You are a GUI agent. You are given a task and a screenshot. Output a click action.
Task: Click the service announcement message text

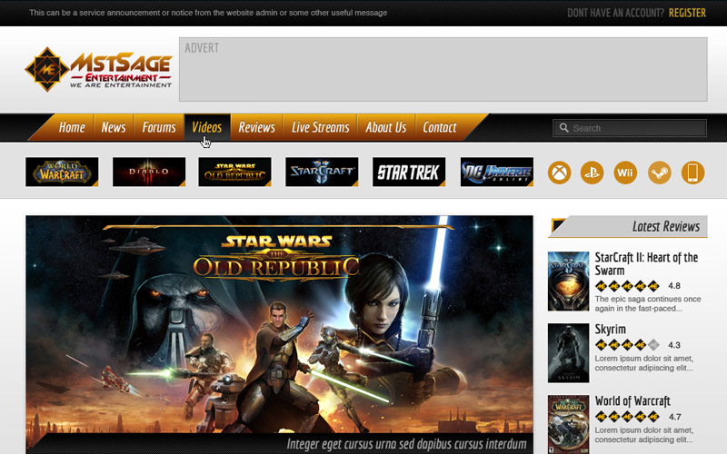pyautogui.click(x=208, y=13)
